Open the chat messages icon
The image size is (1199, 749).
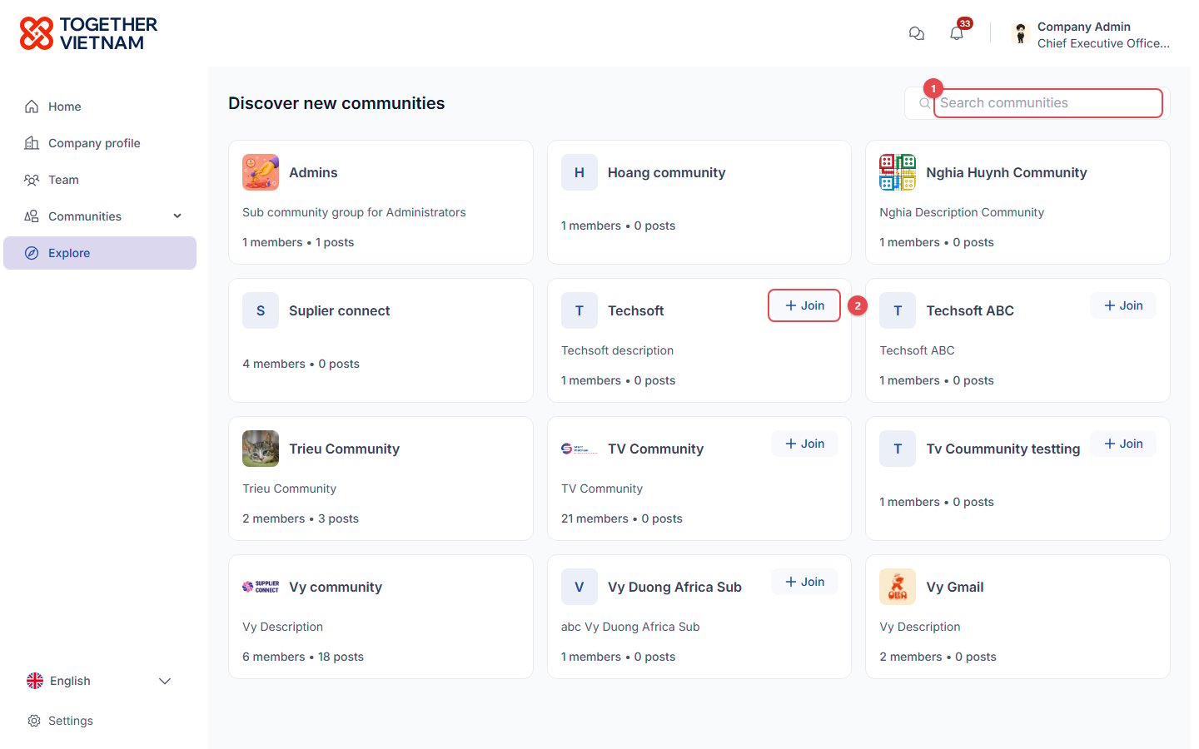click(917, 33)
